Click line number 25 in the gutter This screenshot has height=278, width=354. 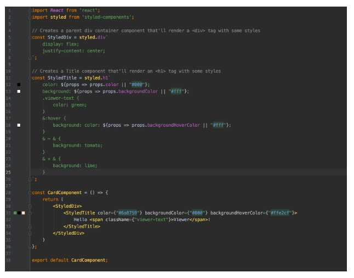pos(8,173)
